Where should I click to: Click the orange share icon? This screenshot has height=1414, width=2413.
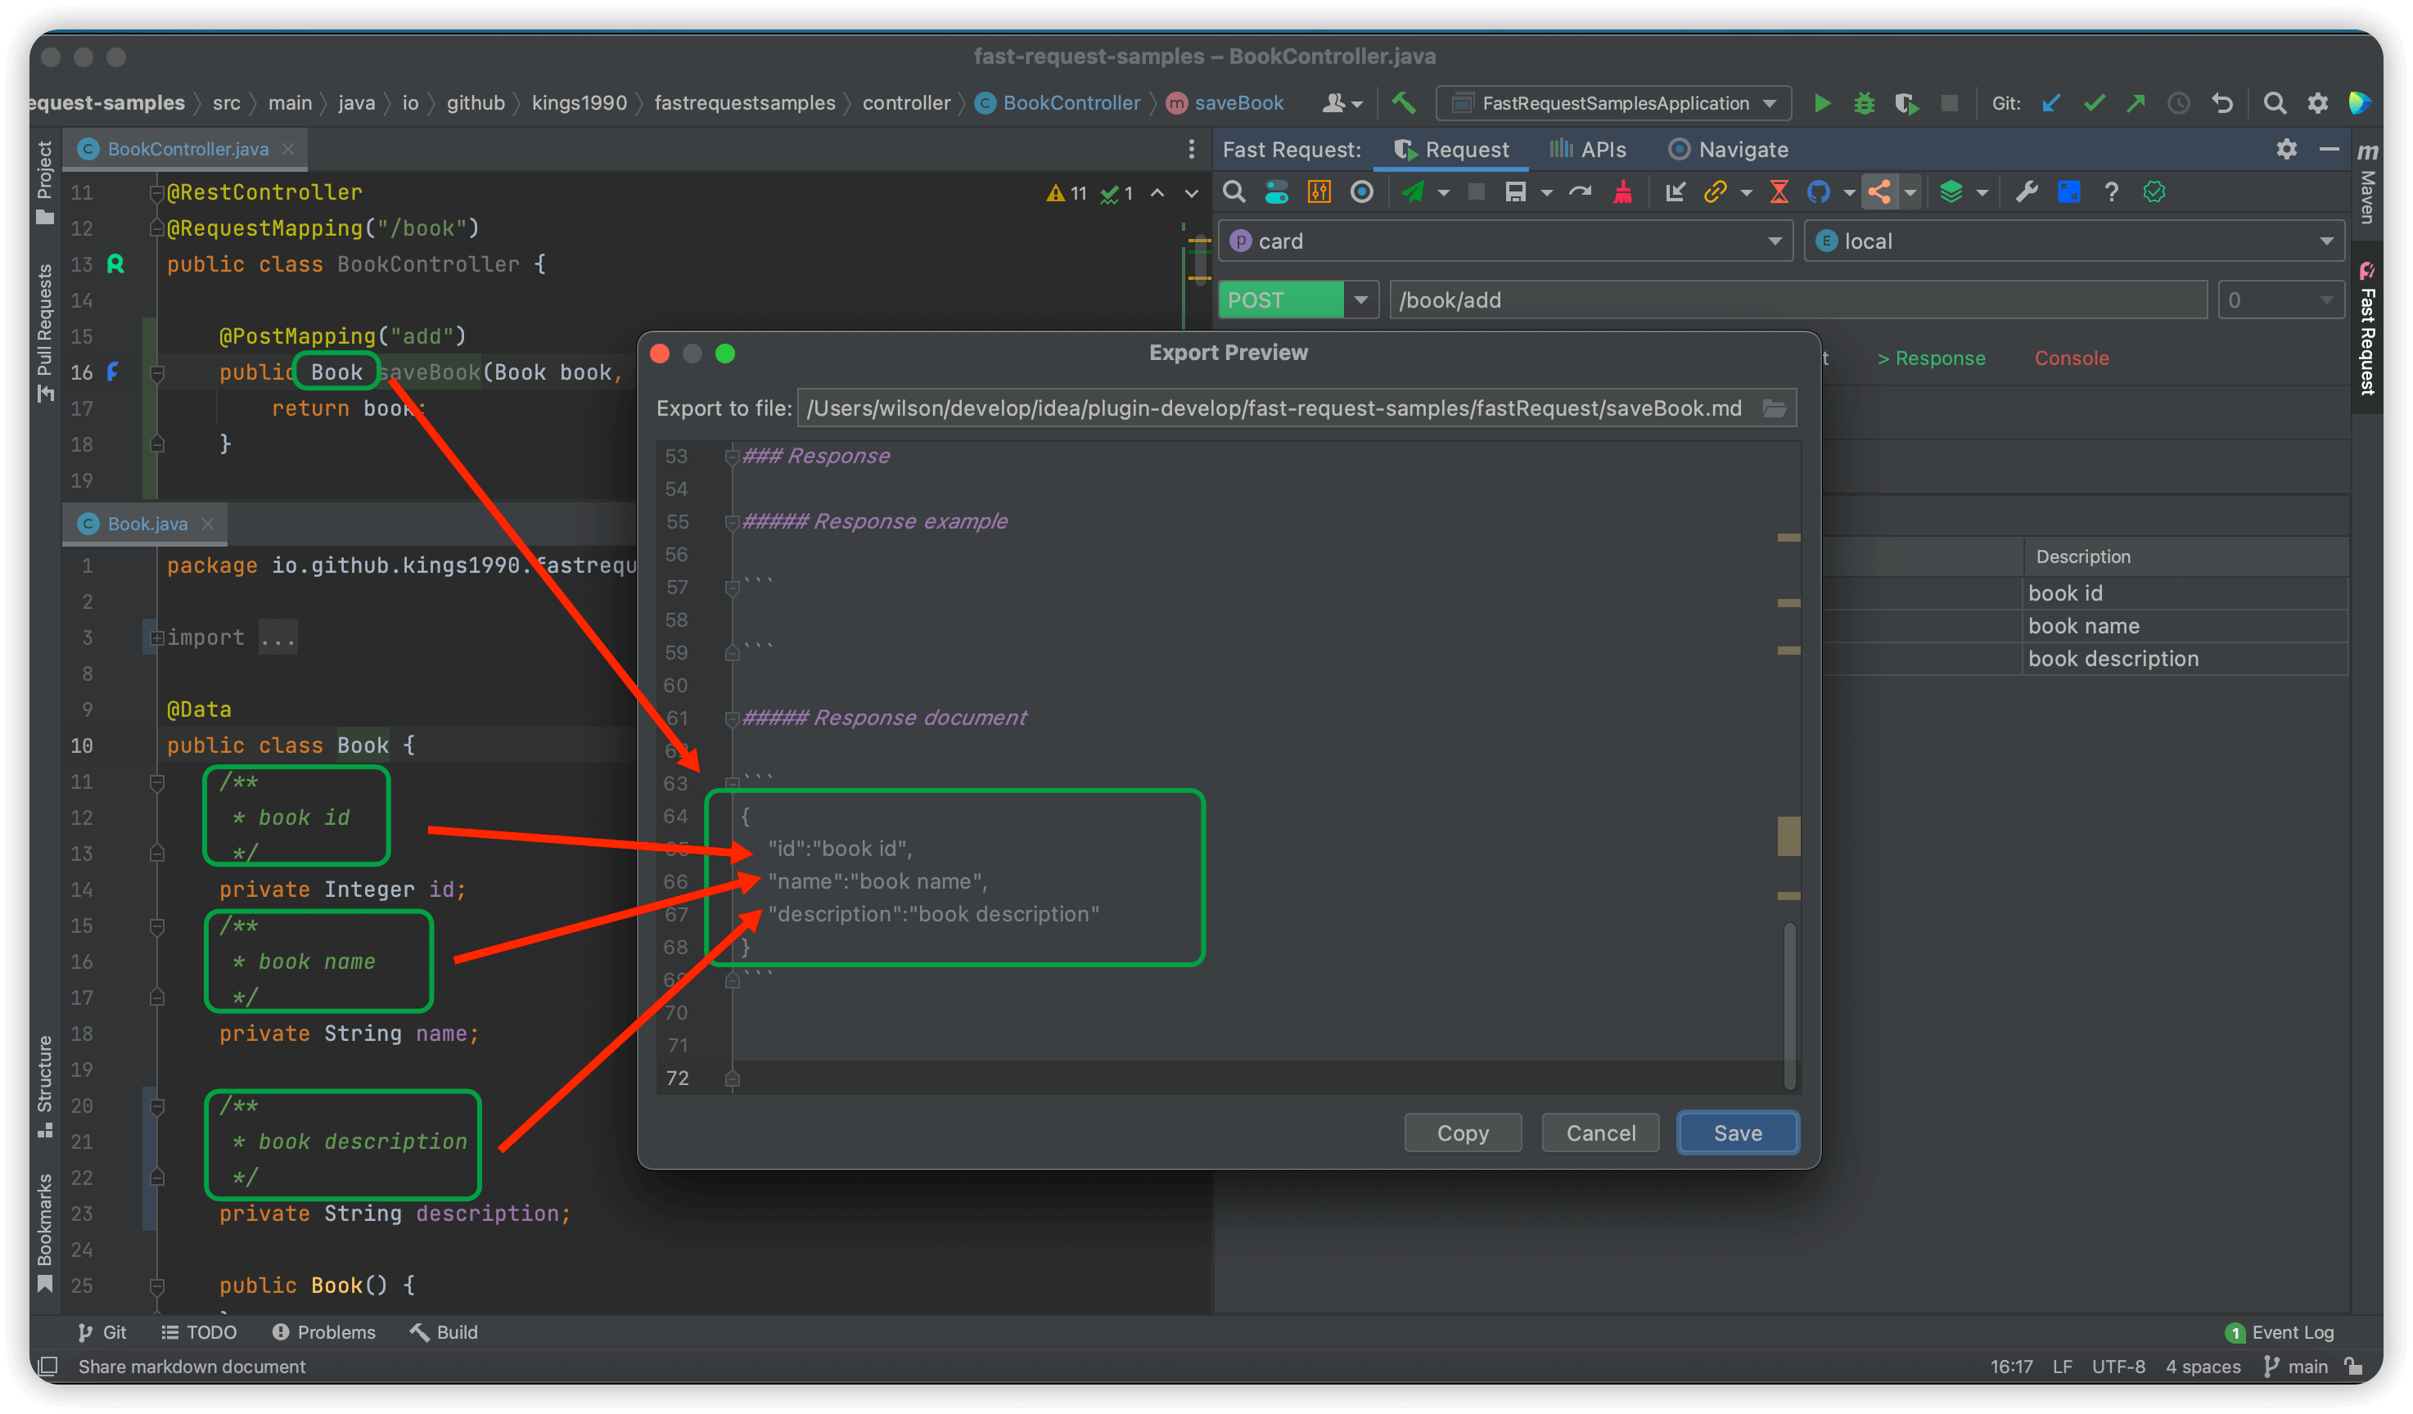click(1879, 192)
